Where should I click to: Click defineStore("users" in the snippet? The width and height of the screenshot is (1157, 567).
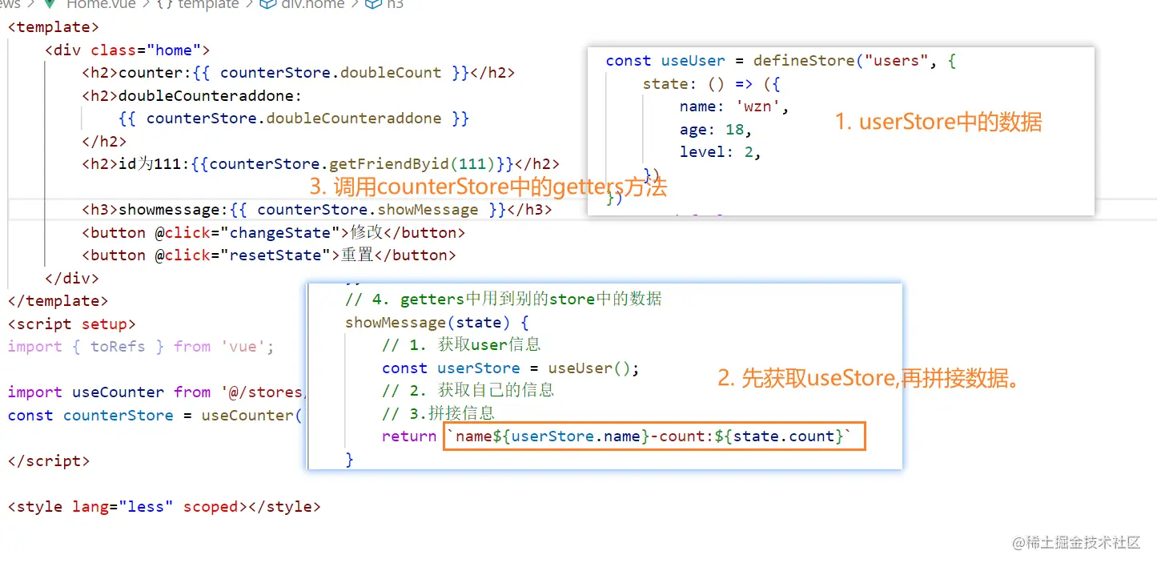pos(840,61)
